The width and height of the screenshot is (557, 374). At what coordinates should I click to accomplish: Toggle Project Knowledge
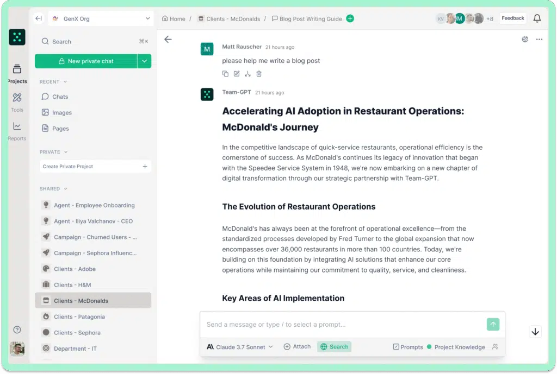[456, 347]
